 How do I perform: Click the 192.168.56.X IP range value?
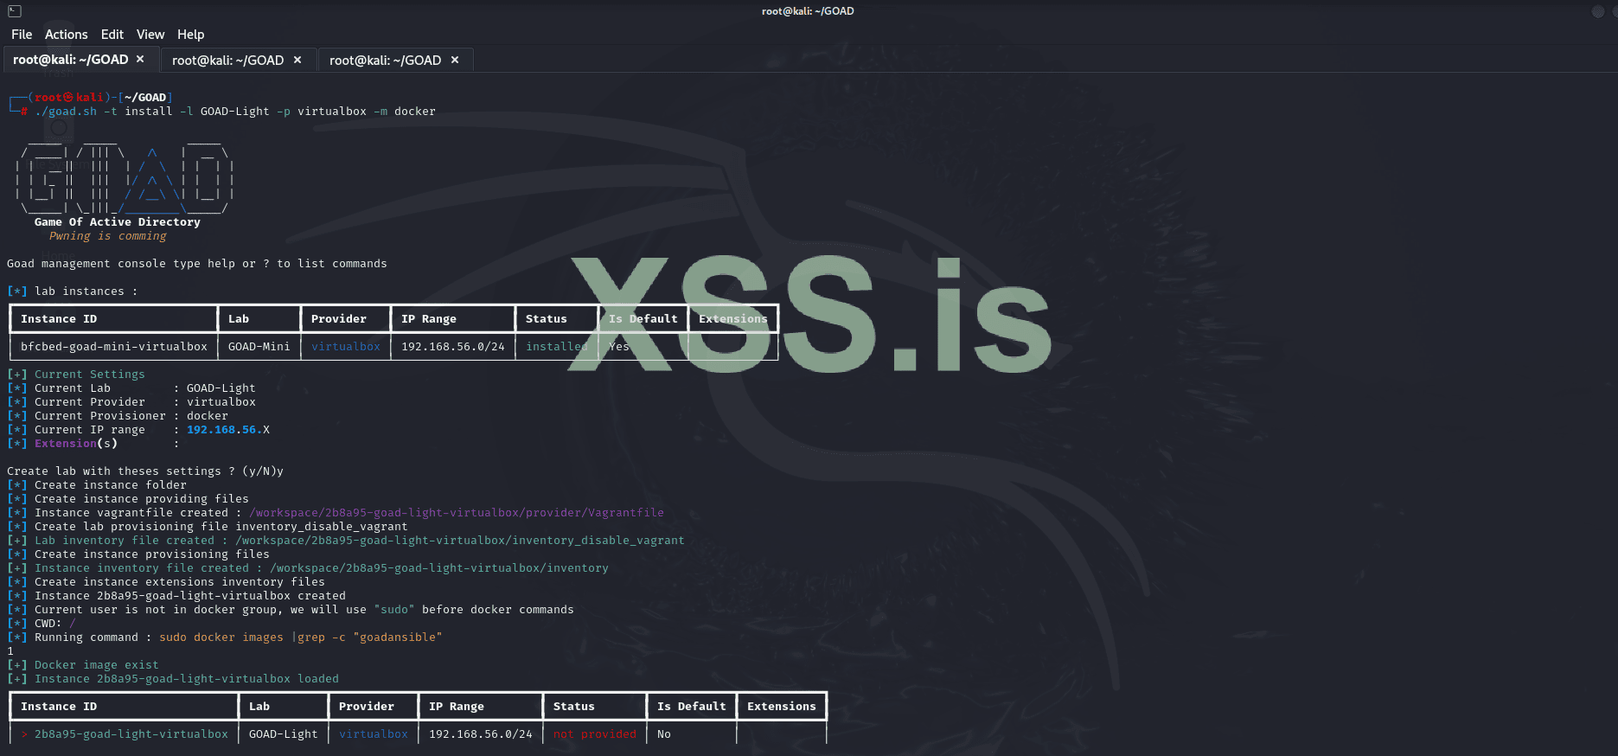click(228, 430)
